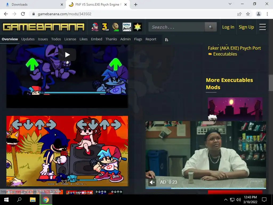Viewport: 273px width, 205px height.
Task: Click the site lock icon
Action: pos(34,14)
